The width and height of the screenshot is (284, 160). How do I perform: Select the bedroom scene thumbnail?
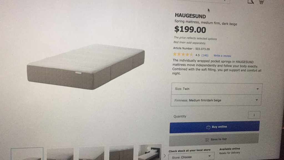pos(150,152)
